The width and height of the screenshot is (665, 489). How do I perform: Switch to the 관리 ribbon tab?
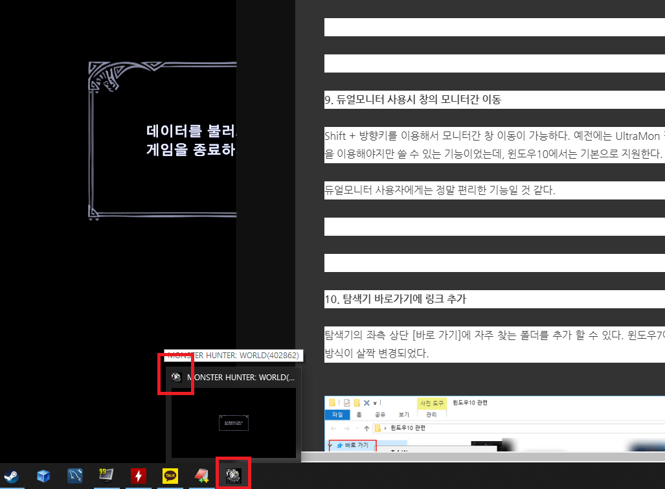[431, 415]
